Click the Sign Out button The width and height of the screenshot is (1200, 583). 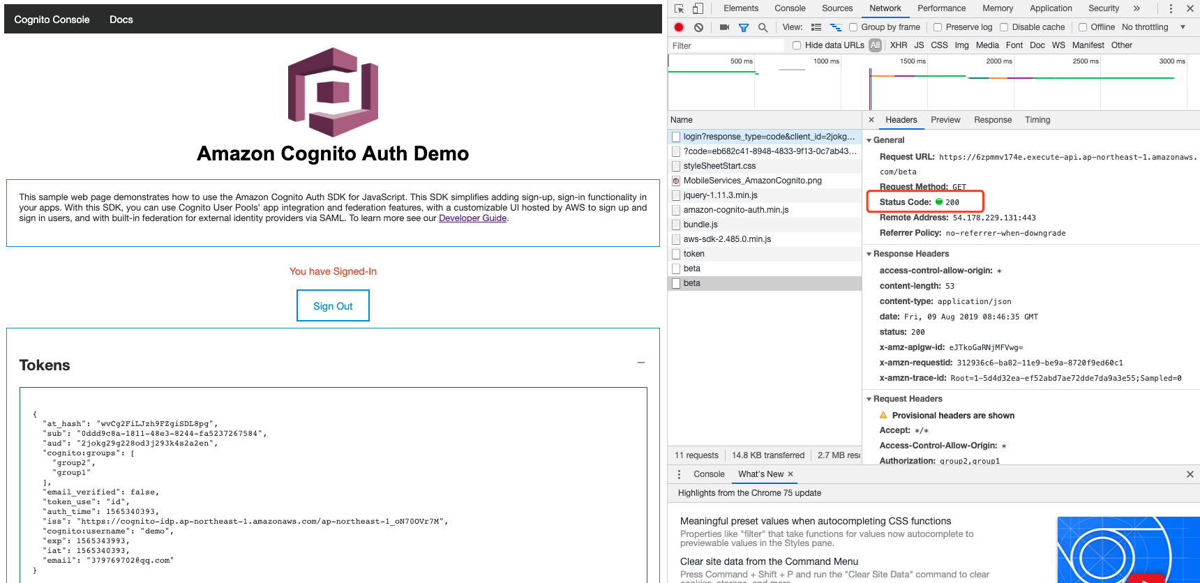(333, 306)
